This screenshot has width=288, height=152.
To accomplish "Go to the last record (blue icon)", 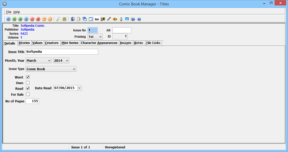I will pyautogui.click(x=26, y=19).
